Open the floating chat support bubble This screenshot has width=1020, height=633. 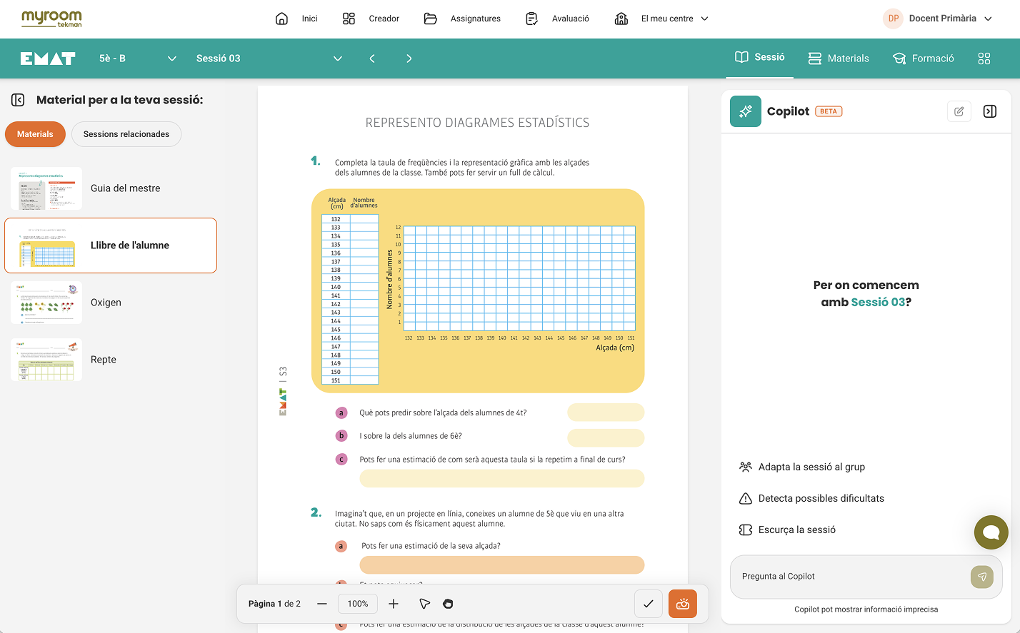991,532
